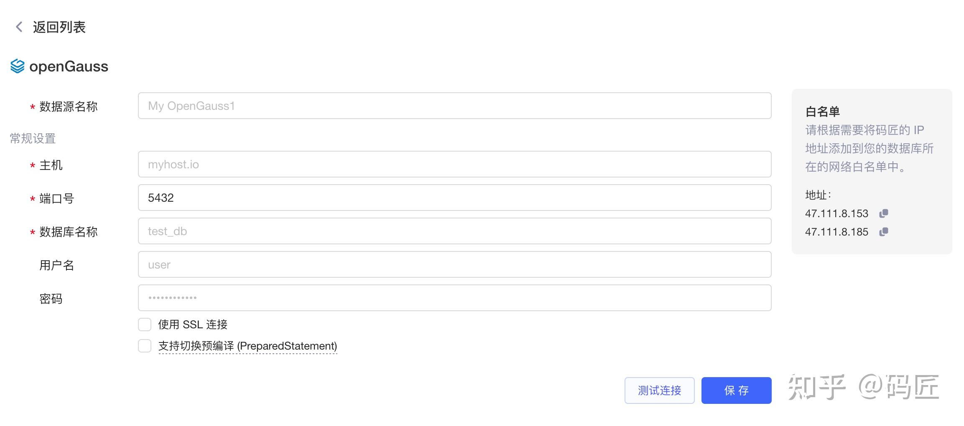Click the 主机 host input field
The width and height of the screenshot is (964, 426).
[x=454, y=164]
